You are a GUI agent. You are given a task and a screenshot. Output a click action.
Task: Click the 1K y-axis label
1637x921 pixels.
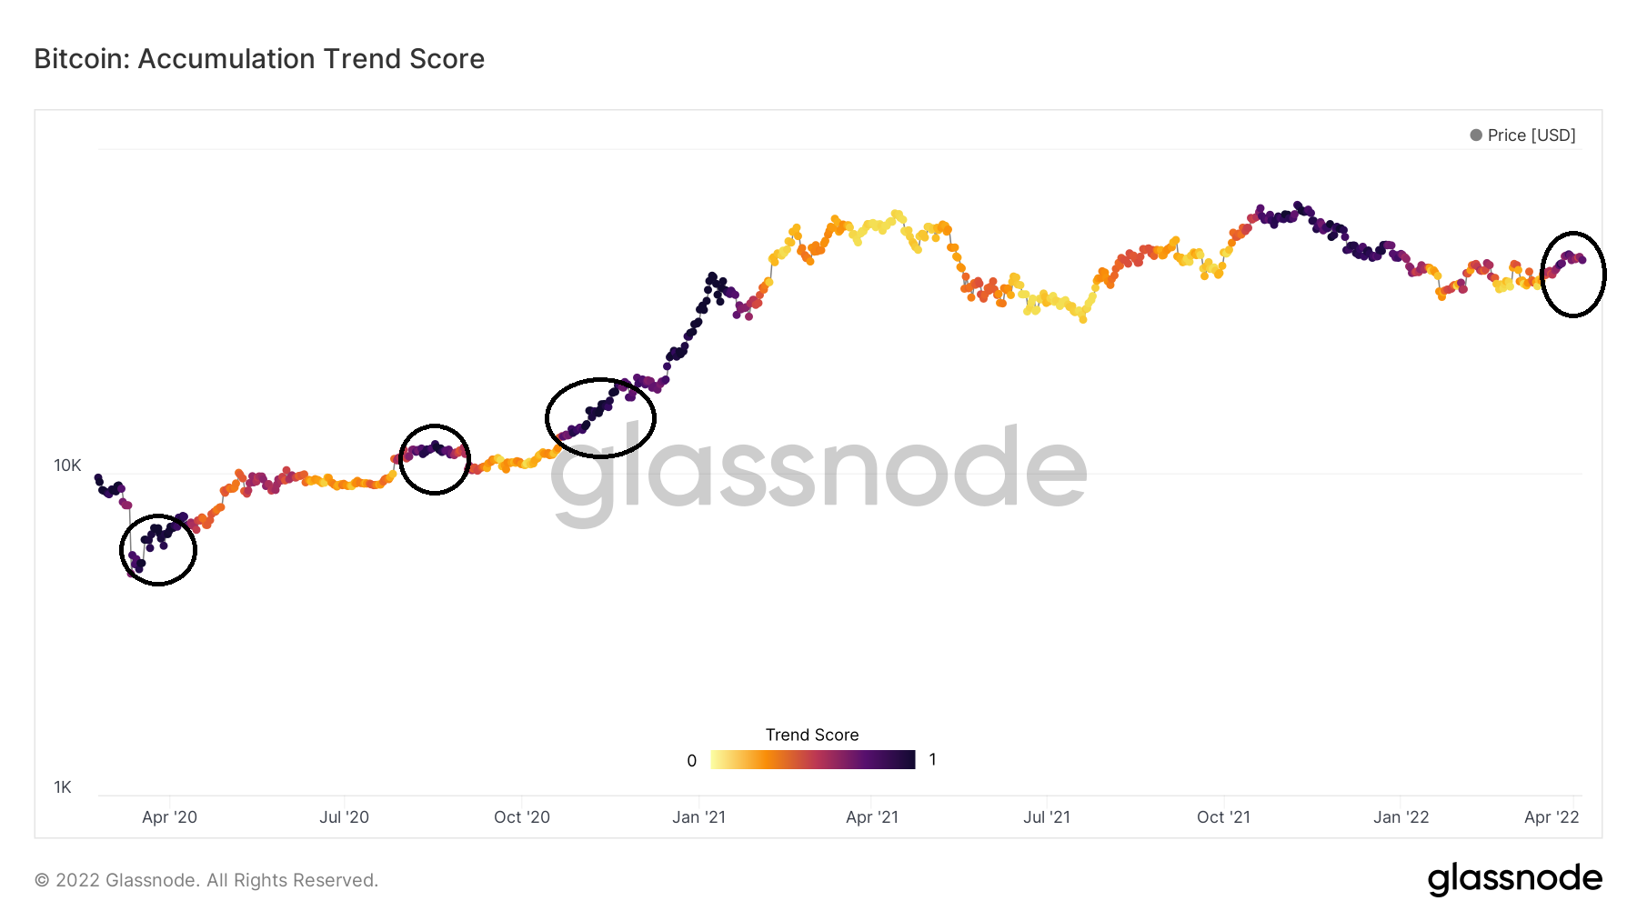[62, 787]
